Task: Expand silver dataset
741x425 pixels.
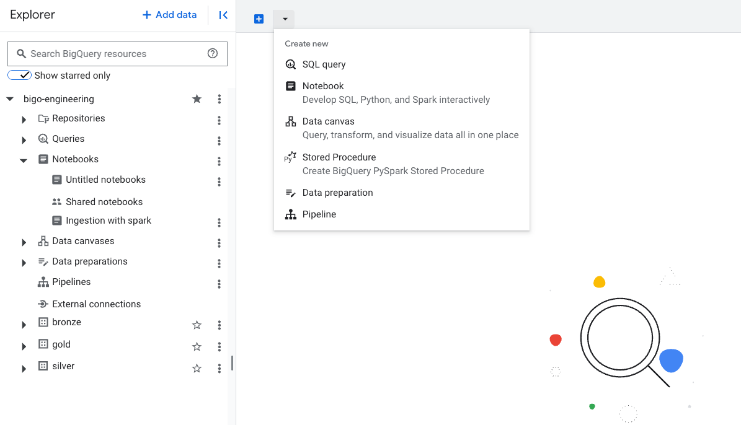Action: point(24,369)
